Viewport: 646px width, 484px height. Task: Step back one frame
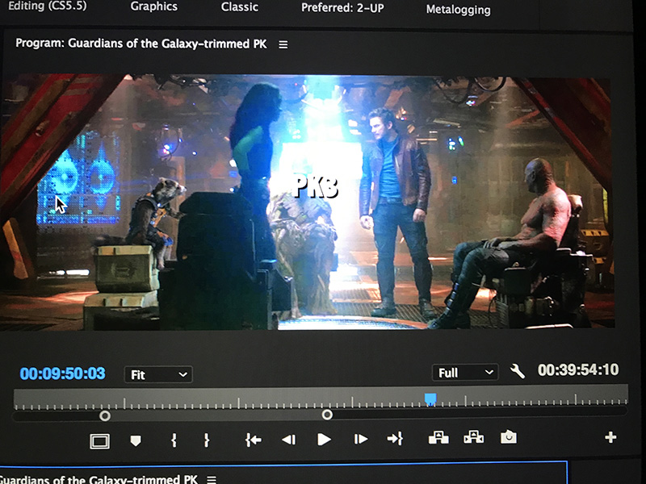point(288,439)
